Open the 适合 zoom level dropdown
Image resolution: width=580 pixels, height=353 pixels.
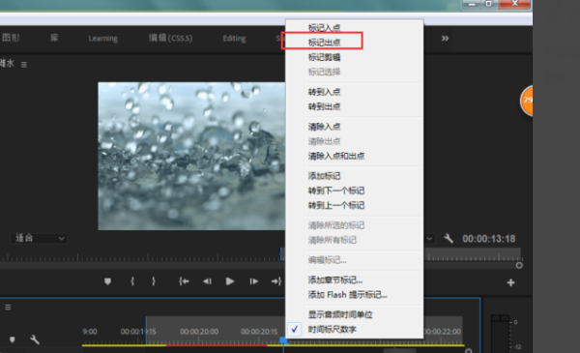(x=39, y=238)
